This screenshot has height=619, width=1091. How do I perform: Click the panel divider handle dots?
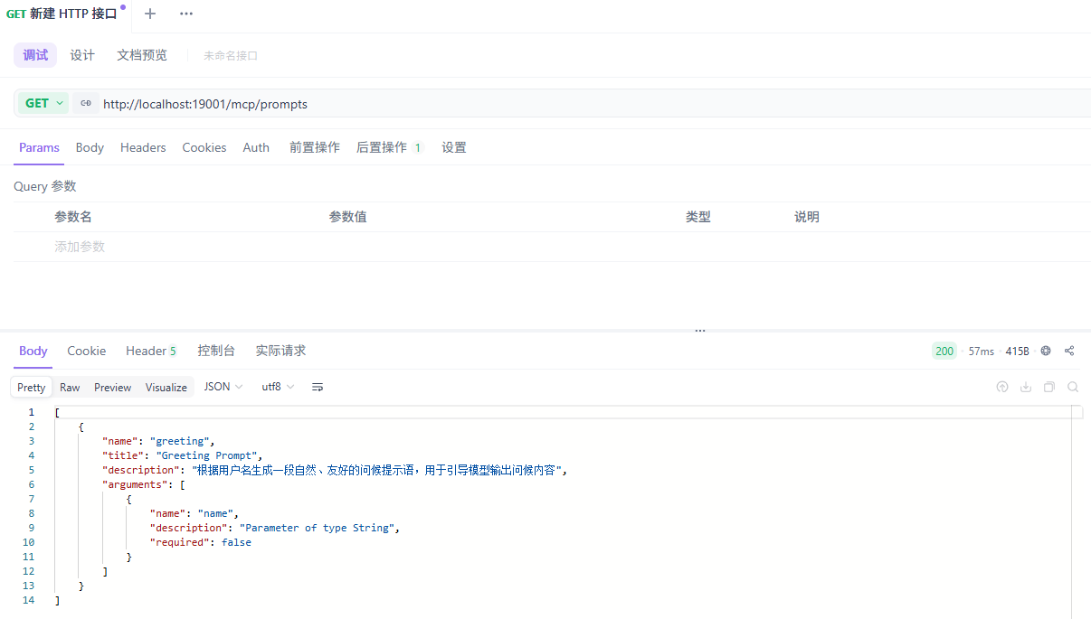[699, 331]
